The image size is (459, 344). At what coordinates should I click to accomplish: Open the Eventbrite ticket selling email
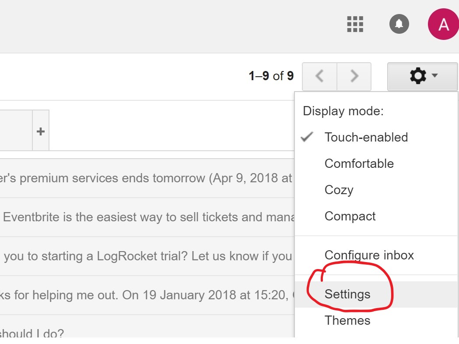(x=147, y=217)
